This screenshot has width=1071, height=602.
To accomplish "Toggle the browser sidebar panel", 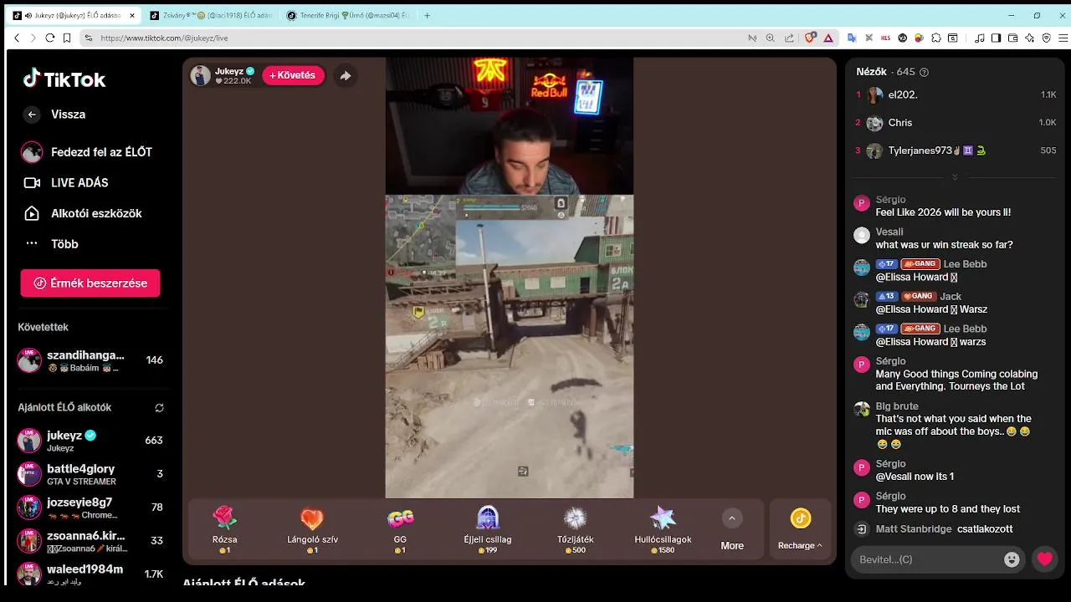I will pyautogui.click(x=996, y=38).
